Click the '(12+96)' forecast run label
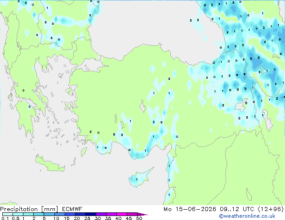Viewport: 285px width, 220px height. tap(271, 209)
